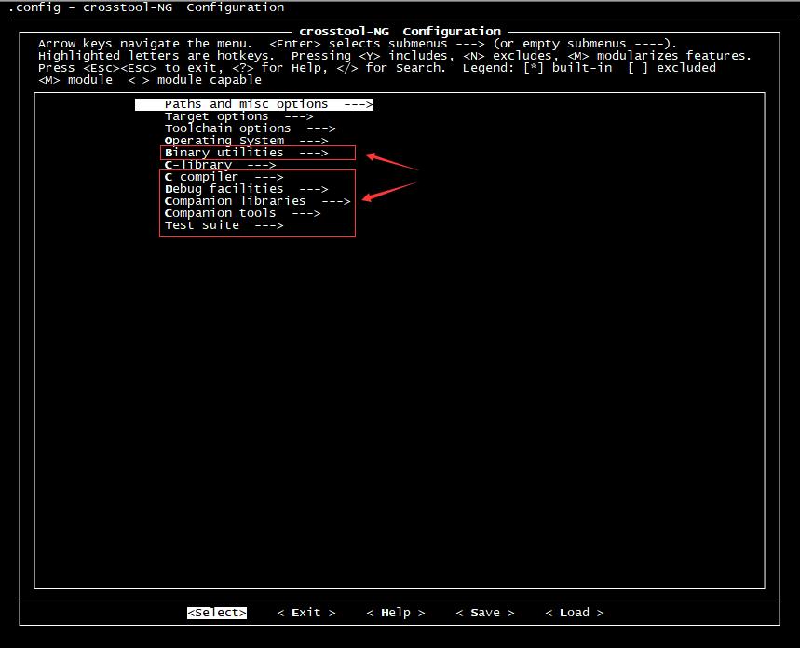Open Test suite submenu
This screenshot has height=648, width=800.
click(x=224, y=225)
